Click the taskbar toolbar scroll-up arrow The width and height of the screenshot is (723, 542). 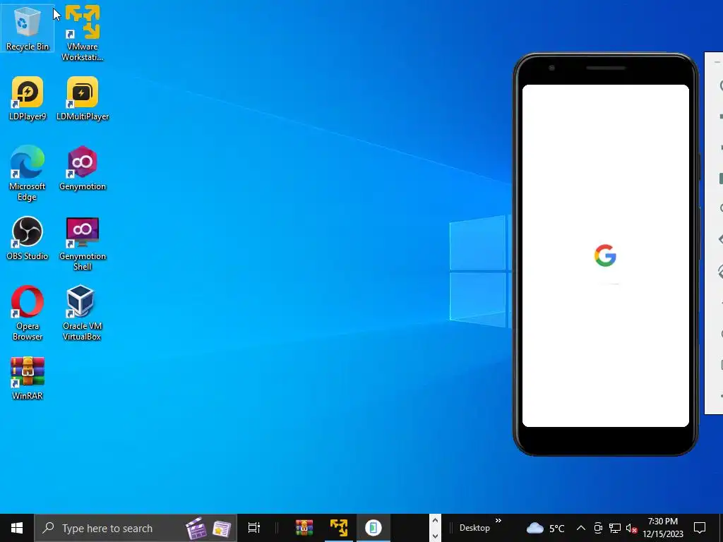435,521
